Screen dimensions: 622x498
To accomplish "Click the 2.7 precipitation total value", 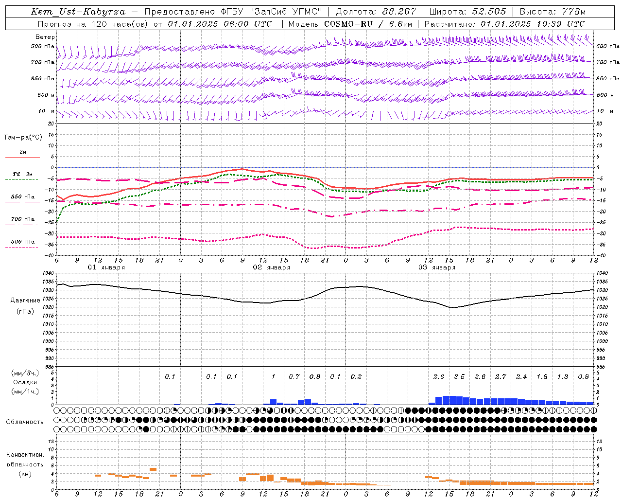I will 501,377.
